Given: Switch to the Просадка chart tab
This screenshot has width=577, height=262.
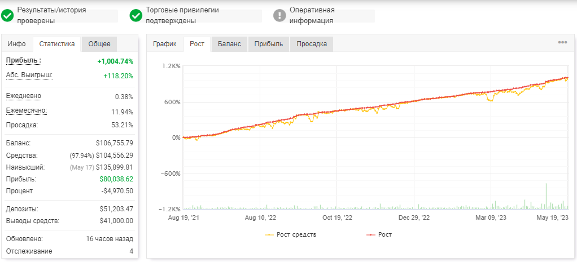Looking at the screenshot, I should click(x=312, y=44).
